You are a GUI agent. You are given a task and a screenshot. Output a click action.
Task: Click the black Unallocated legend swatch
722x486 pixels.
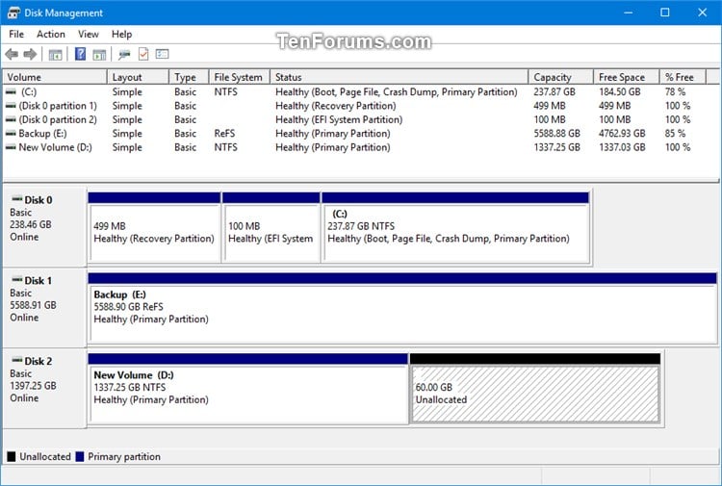12,456
